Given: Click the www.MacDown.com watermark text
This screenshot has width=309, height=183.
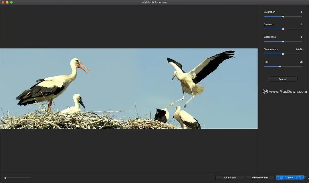Looking at the screenshot, I should click(288, 92).
